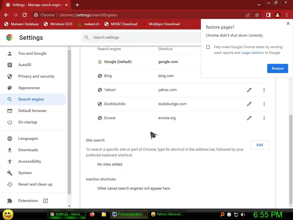Open the share this page icon
This screenshot has height=220, width=293.
248,15
